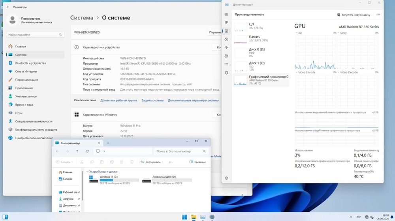Image resolution: width=395 pixels, height=221 pixels.
Task: Open Windows Start button on taskbar
Action: tap(184, 217)
